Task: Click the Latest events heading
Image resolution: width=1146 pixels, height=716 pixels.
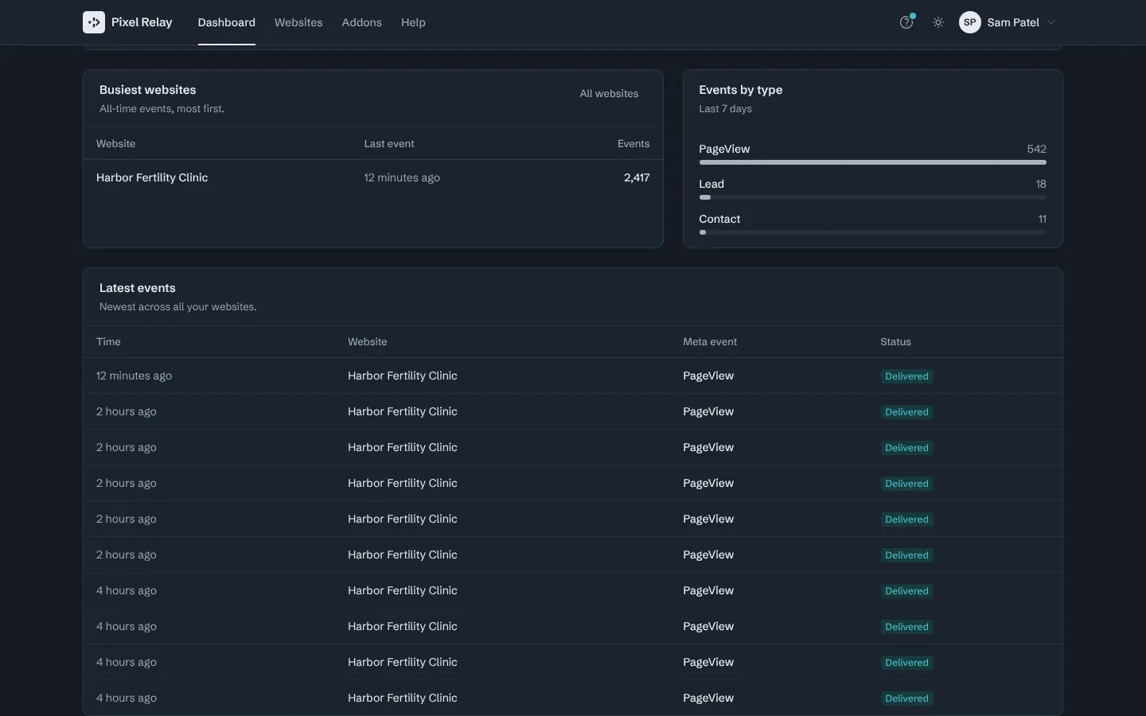Action: [x=138, y=288]
